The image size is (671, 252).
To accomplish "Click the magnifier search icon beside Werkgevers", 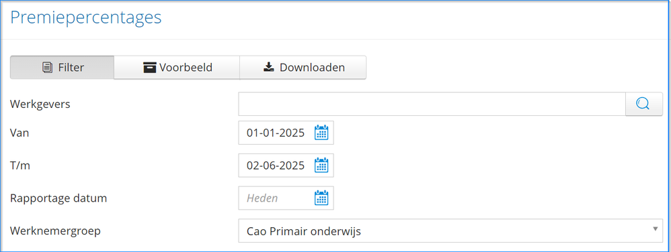I will pyautogui.click(x=643, y=104).
